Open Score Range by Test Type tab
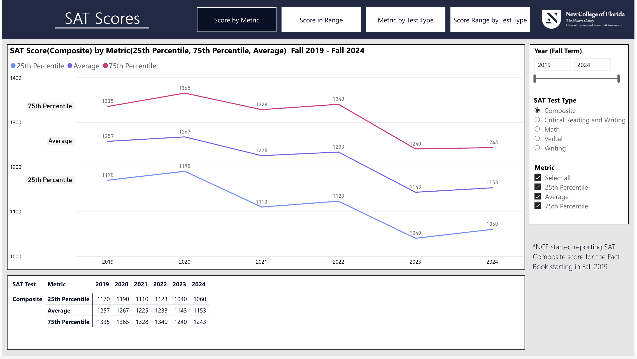This screenshot has height=359, width=637. click(x=490, y=20)
